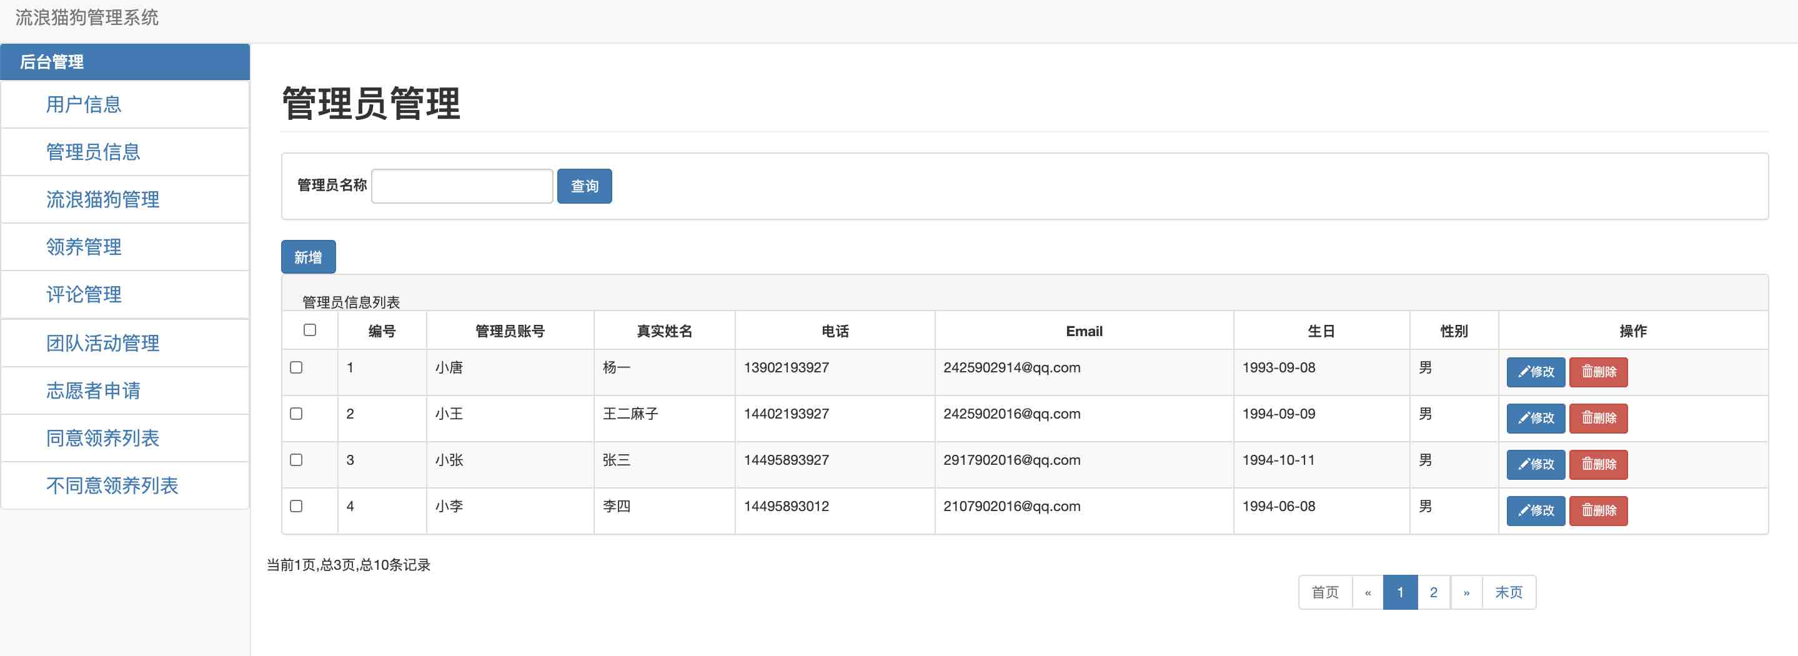Delete the row for 小王

click(x=1597, y=418)
